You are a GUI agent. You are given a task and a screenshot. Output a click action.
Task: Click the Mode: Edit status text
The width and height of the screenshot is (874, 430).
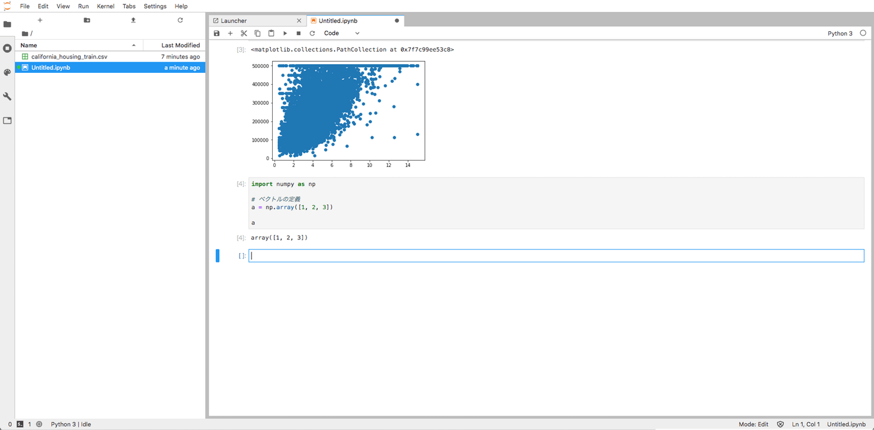754,424
